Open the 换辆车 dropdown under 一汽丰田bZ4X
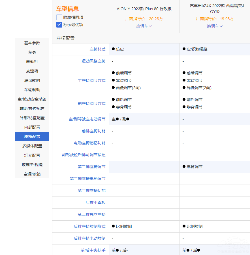Image resolution: width=250 pixels, height=255 pixels. click(215, 26)
